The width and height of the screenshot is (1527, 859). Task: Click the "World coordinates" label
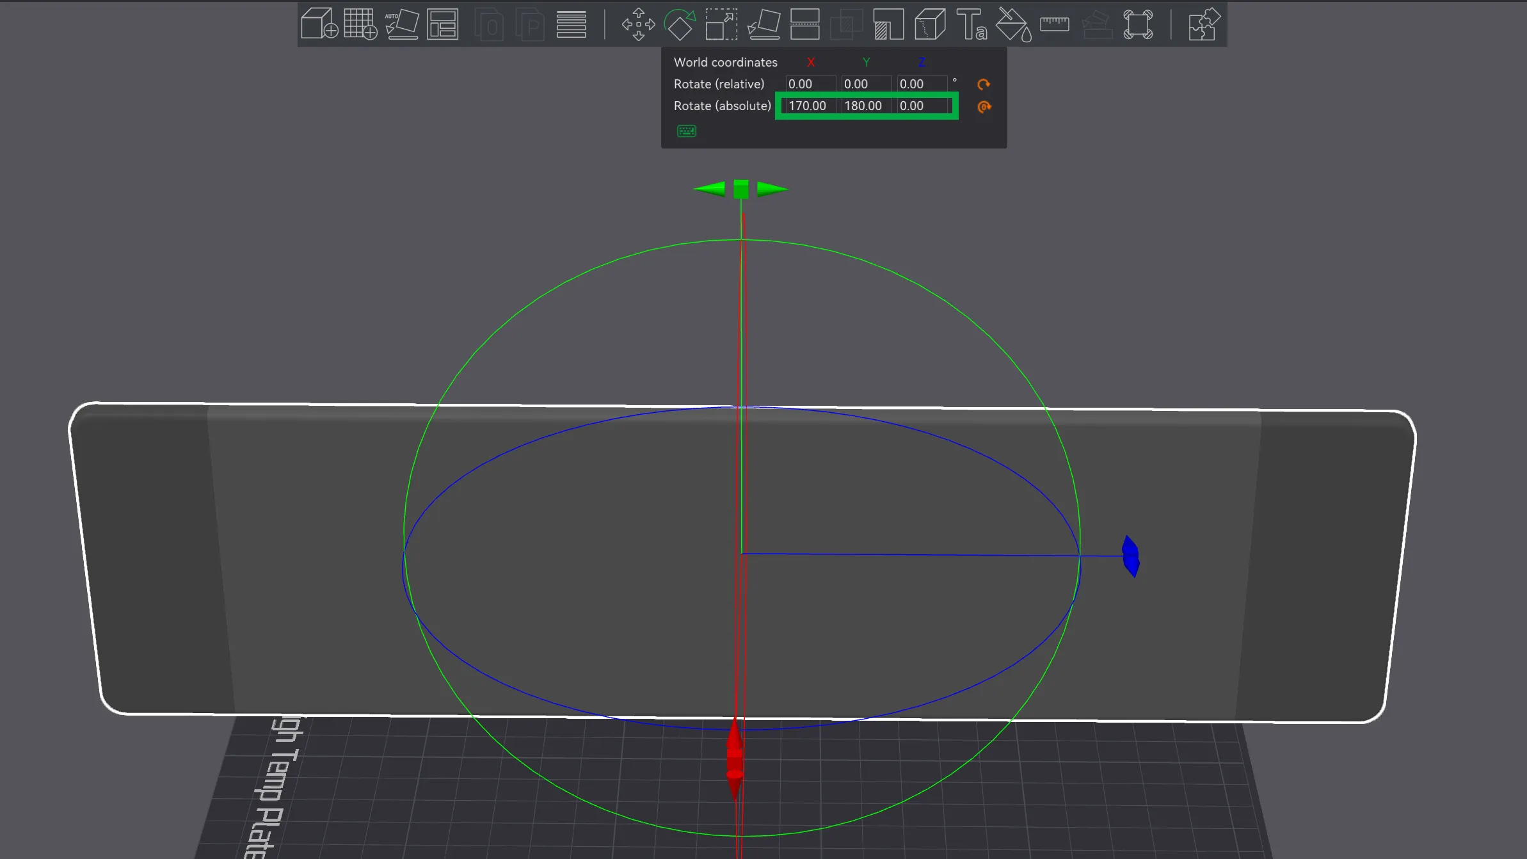(x=726, y=62)
